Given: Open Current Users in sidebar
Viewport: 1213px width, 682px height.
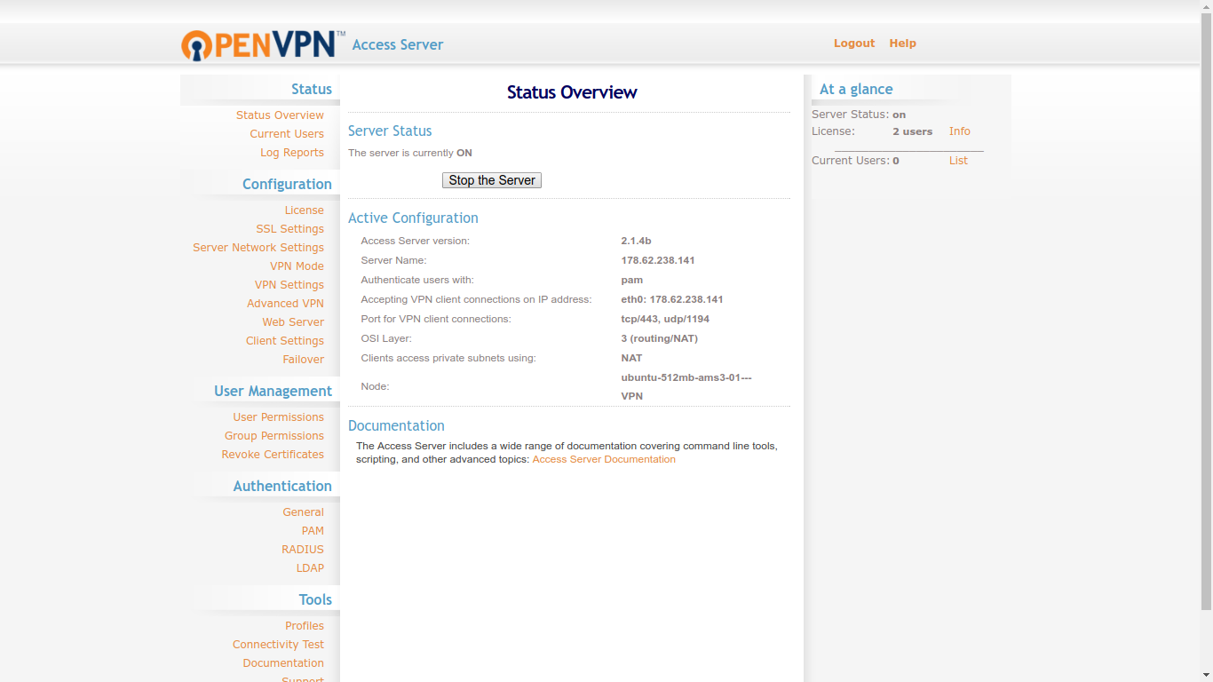Looking at the screenshot, I should click(x=287, y=134).
